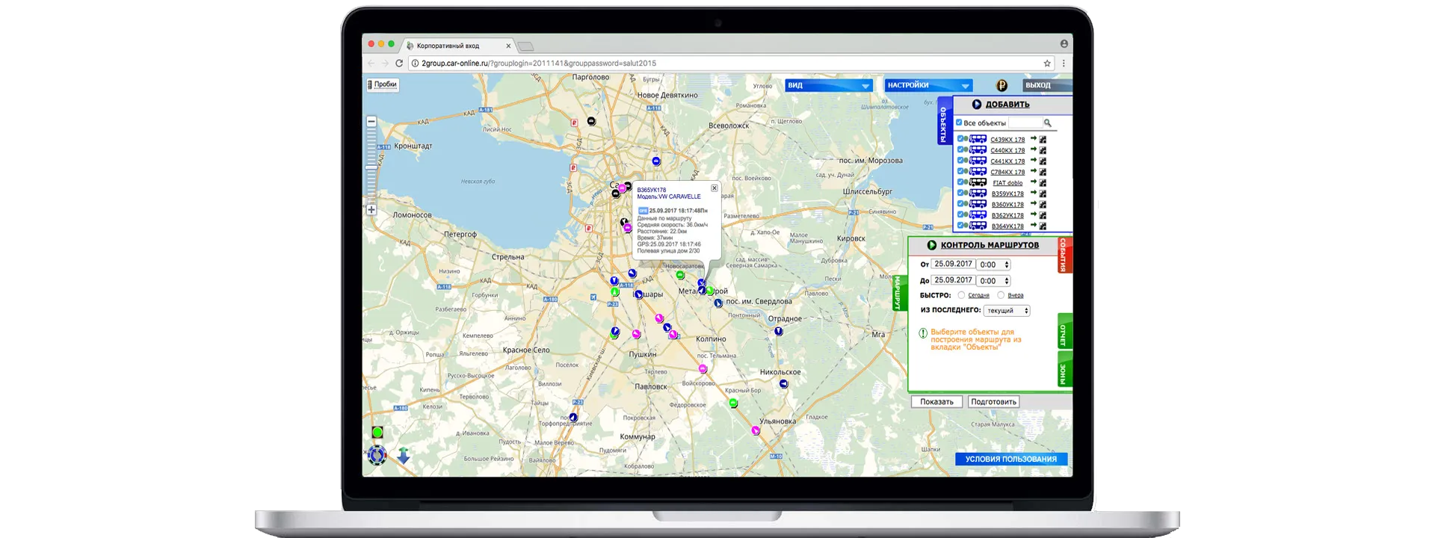This screenshot has width=1435, height=538.
Task: Click the КОНТРОЛЬ МАРШРУТОВ heading link
Action: coord(990,245)
